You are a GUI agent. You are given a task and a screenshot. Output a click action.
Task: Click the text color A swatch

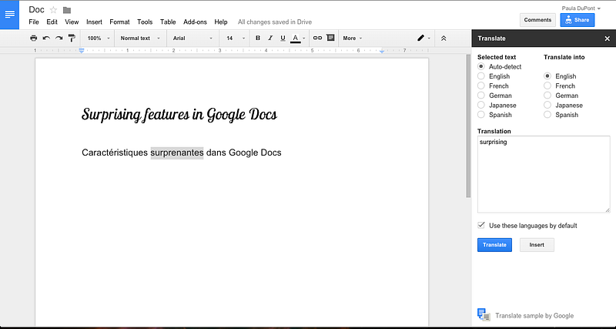tap(296, 38)
